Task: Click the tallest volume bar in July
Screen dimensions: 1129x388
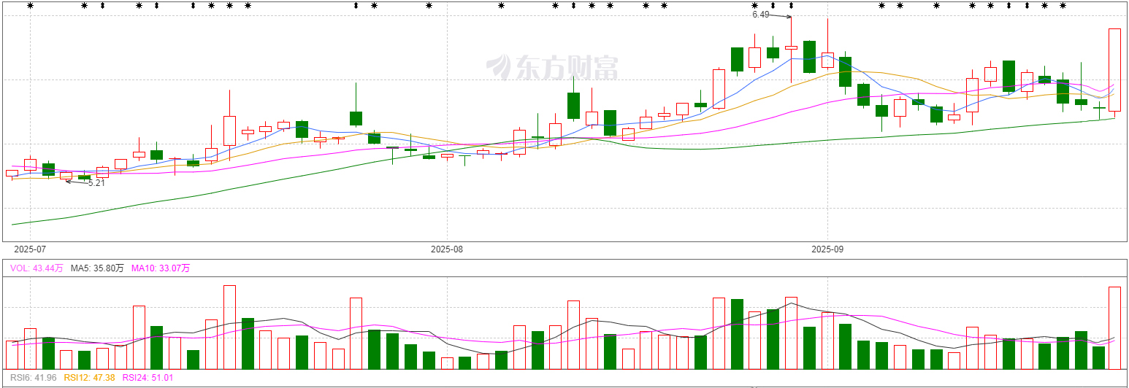Action: [229, 327]
